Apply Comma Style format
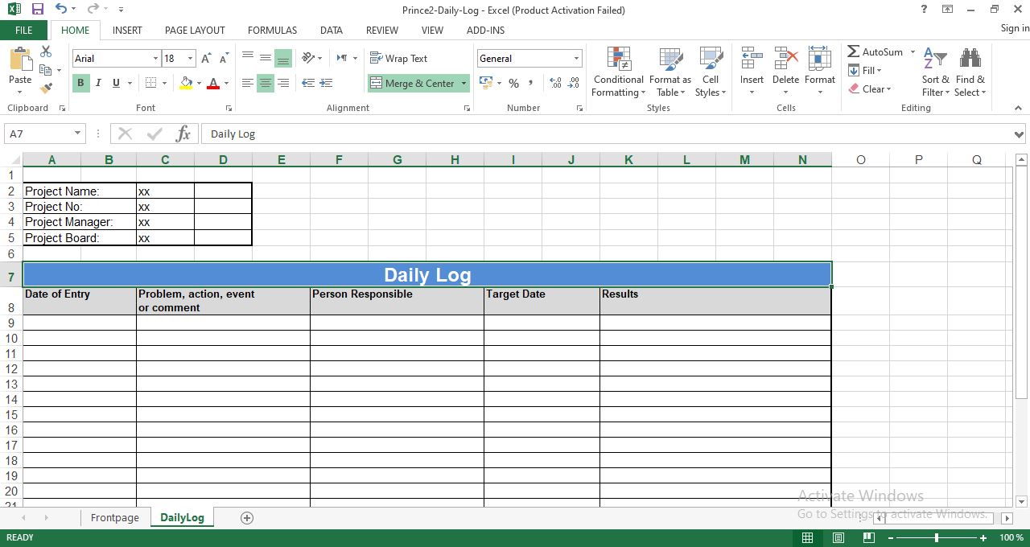The width and height of the screenshot is (1030, 547). (531, 83)
